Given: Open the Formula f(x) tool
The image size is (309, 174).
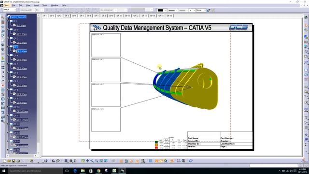Looking at the screenshot, I should pos(54,161).
